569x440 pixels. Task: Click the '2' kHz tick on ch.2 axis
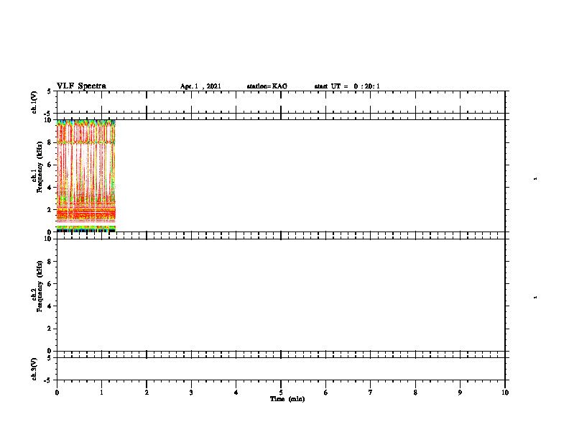tap(50, 329)
